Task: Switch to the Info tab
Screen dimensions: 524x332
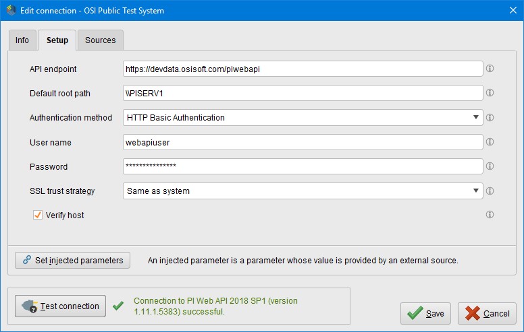Action: point(22,40)
